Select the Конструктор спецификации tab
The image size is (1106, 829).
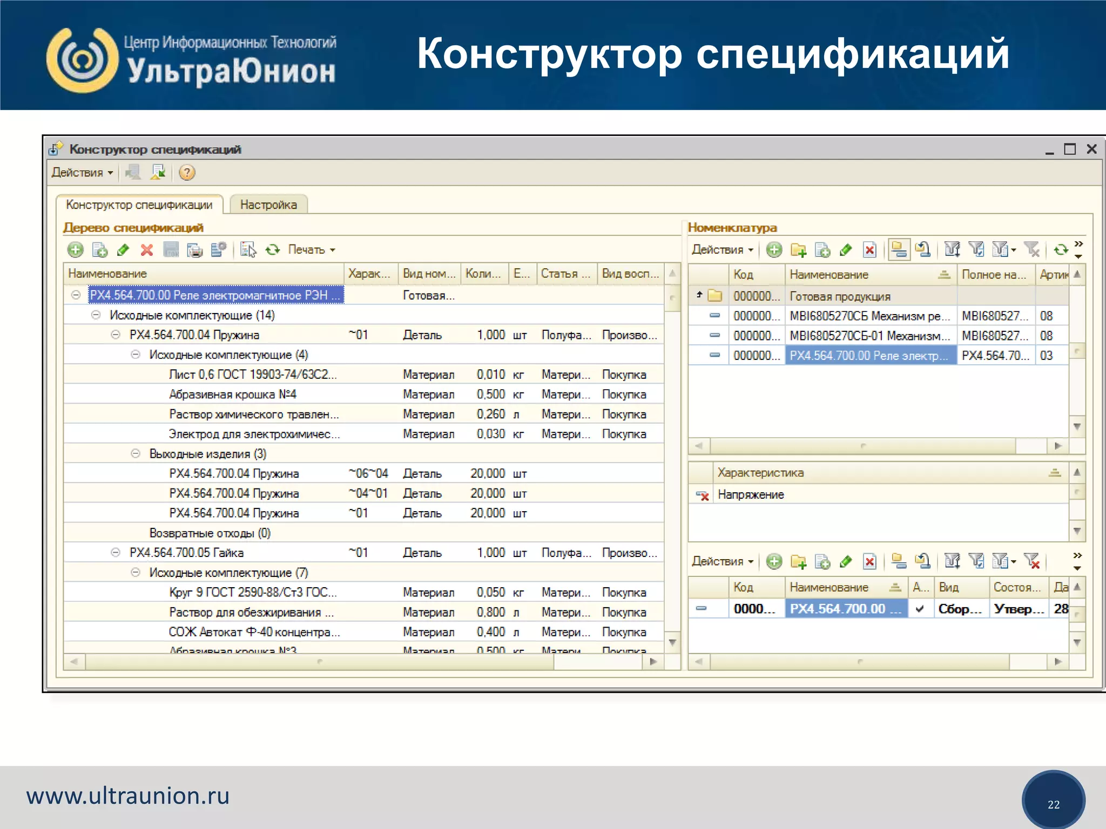click(139, 205)
